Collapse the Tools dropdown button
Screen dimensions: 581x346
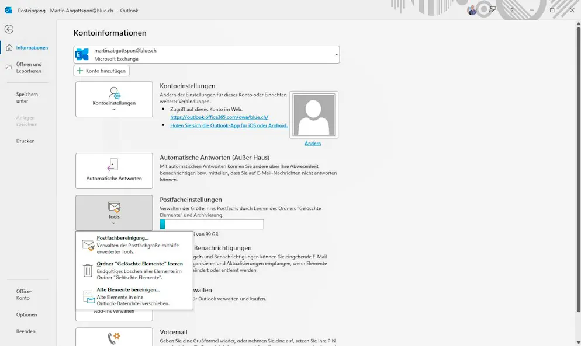coord(114,213)
